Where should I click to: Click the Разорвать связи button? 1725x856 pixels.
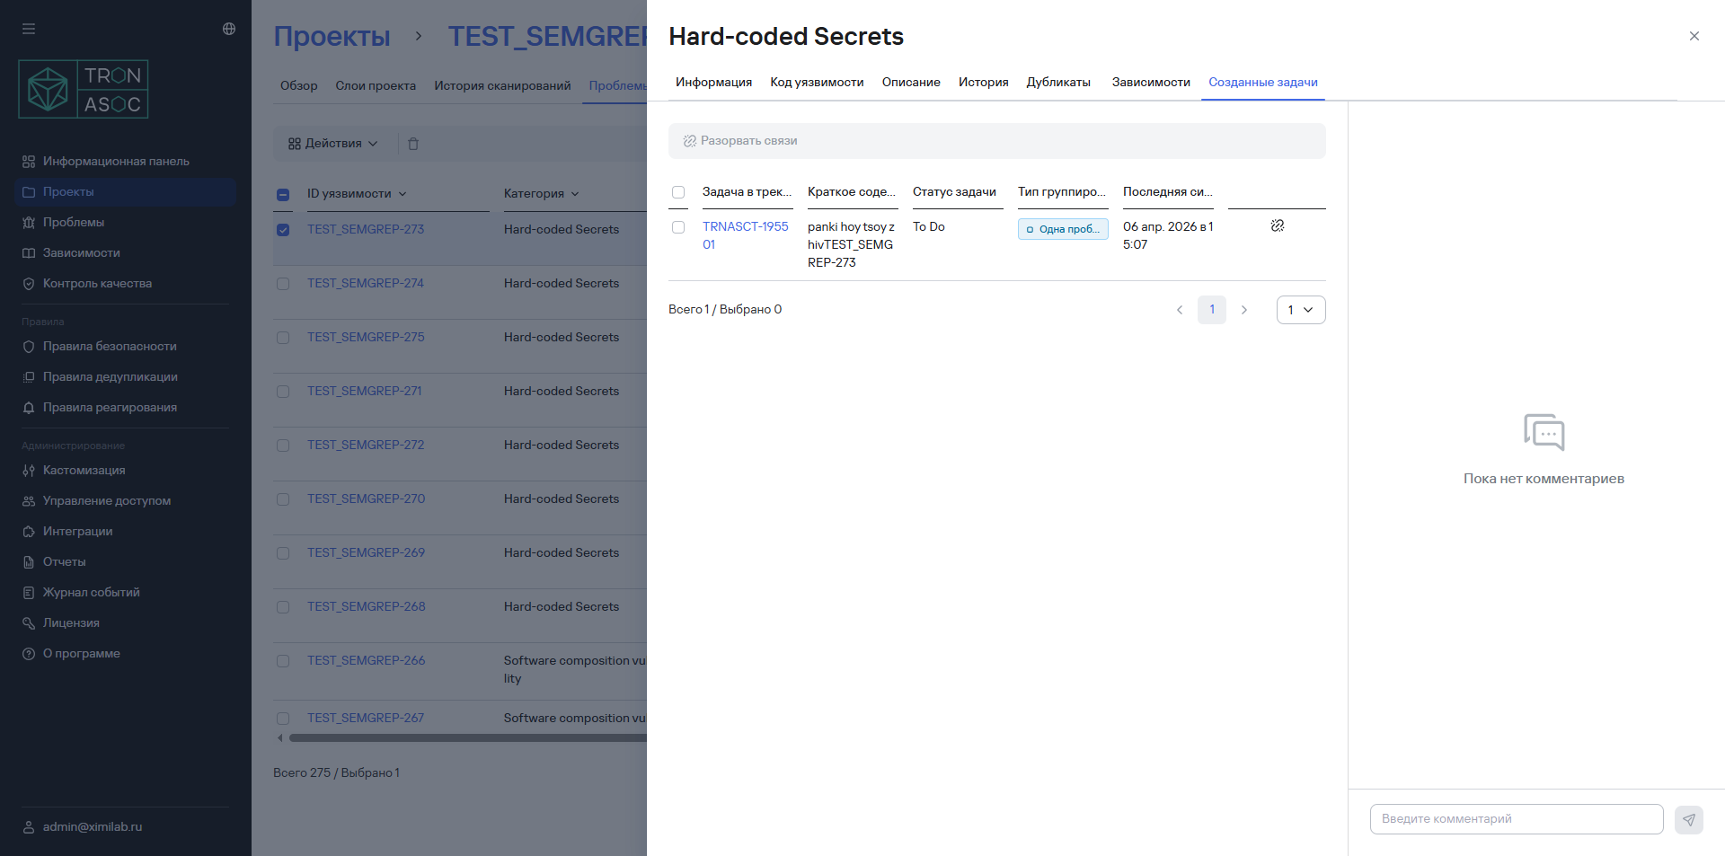coord(740,141)
